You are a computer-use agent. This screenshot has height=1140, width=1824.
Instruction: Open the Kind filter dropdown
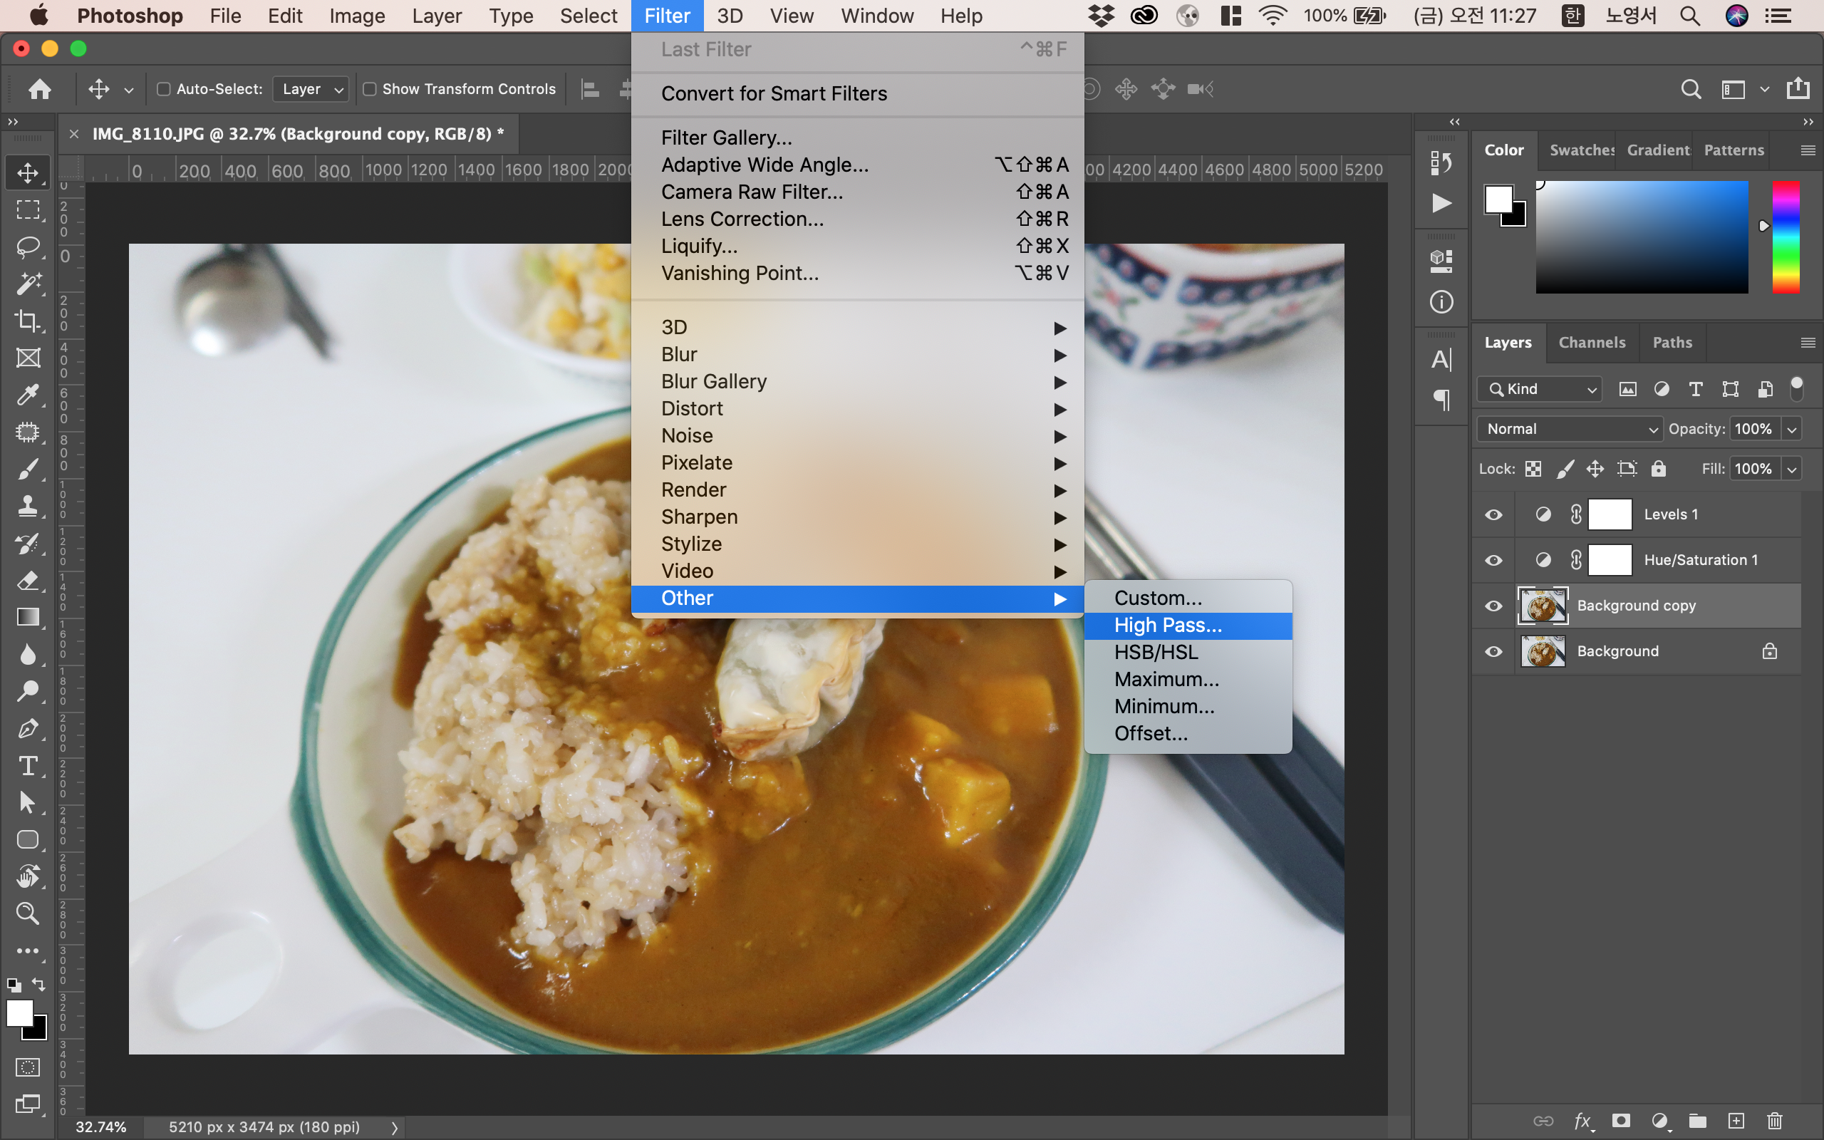point(1539,389)
